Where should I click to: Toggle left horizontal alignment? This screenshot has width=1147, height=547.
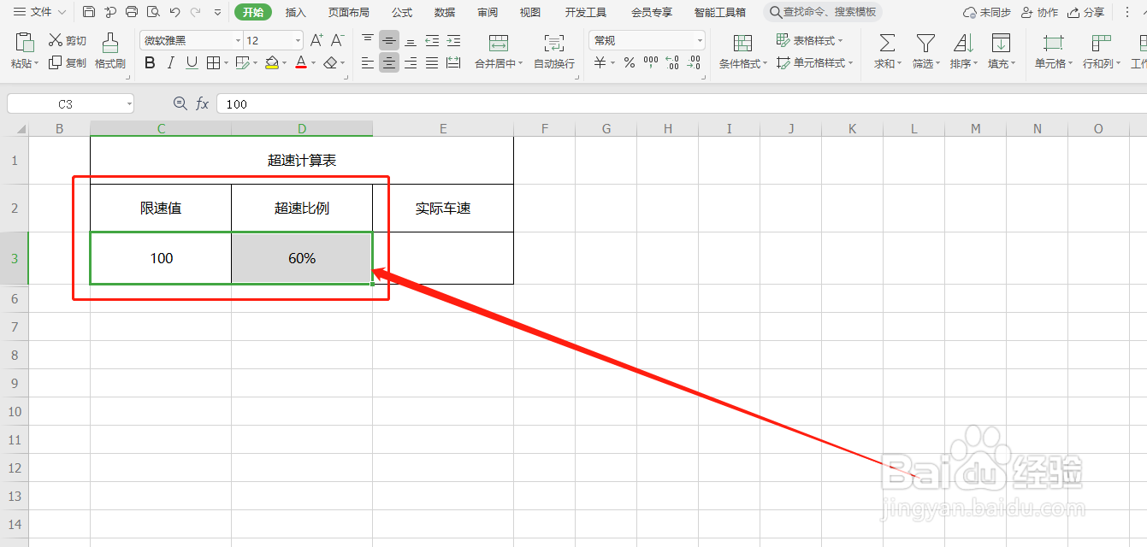[368, 62]
